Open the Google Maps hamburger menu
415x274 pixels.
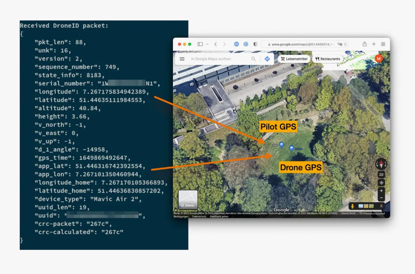(x=182, y=59)
